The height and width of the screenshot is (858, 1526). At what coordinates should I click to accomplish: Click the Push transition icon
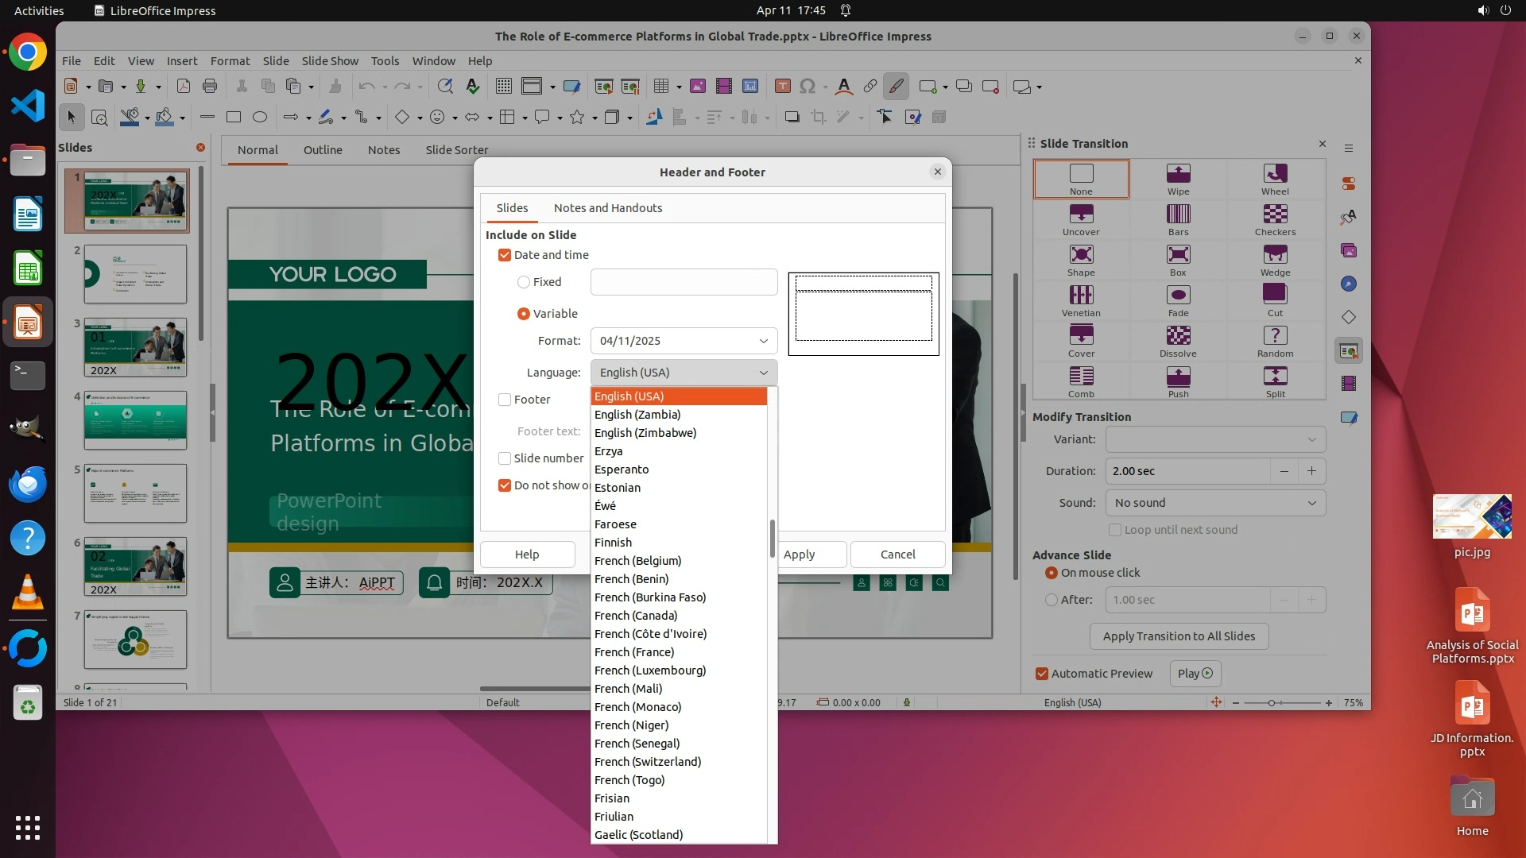click(x=1178, y=381)
